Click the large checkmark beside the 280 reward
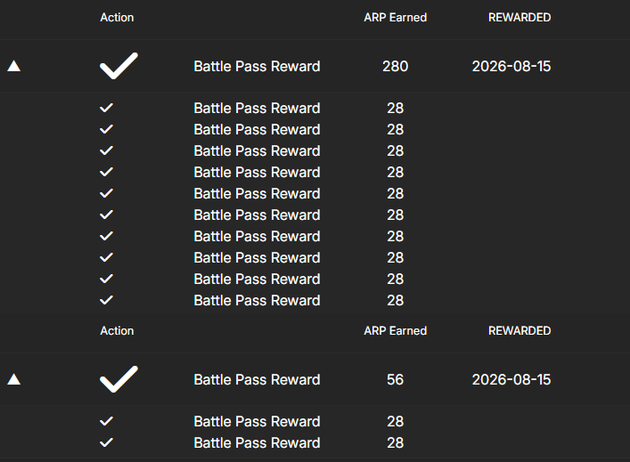The image size is (630, 462). [119, 66]
